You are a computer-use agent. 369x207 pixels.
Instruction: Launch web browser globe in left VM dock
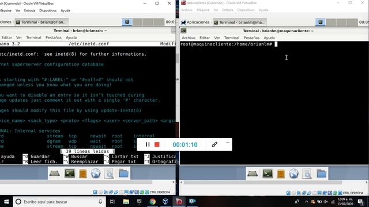pos(96,174)
